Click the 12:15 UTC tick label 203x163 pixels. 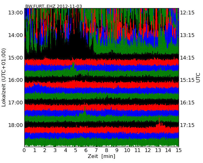point(187,13)
